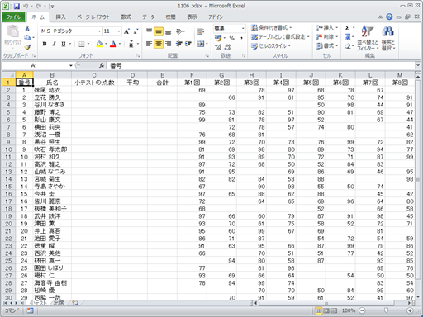Open the number format dropdown
This screenshot has width=423, height=317.
coord(243,28)
